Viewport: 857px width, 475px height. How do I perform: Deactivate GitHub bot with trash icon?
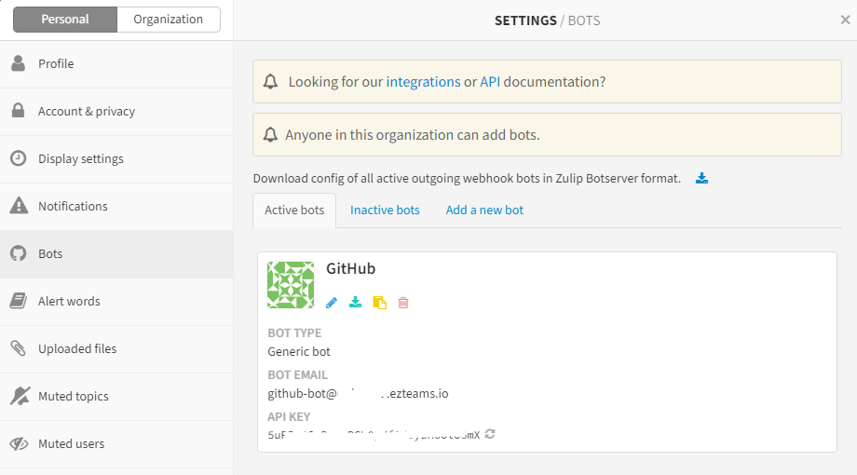pos(403,303)
